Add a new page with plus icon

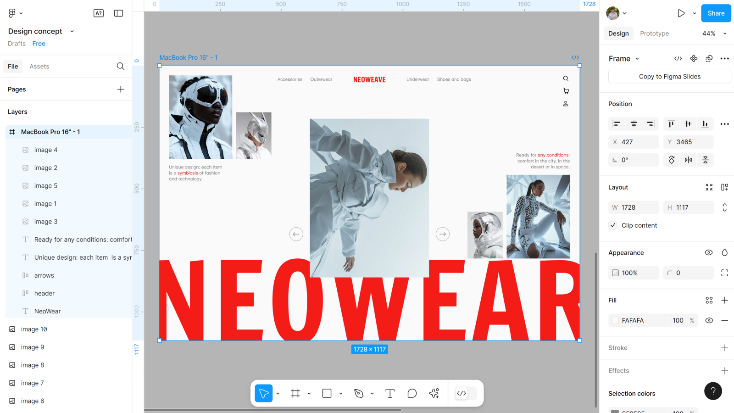tap(121, 89)
